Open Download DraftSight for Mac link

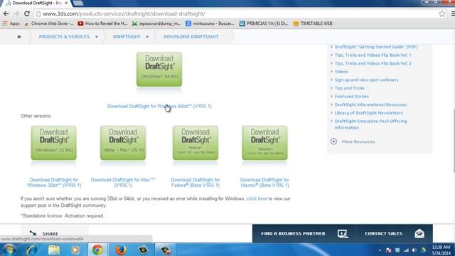123,183
